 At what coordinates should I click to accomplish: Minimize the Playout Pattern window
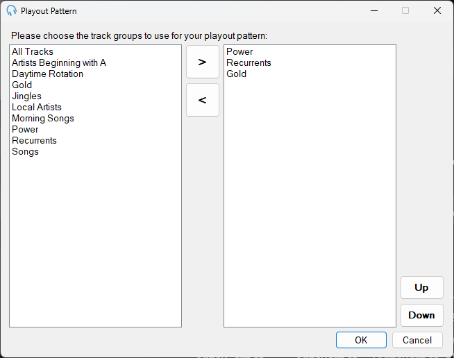[374, 10]
